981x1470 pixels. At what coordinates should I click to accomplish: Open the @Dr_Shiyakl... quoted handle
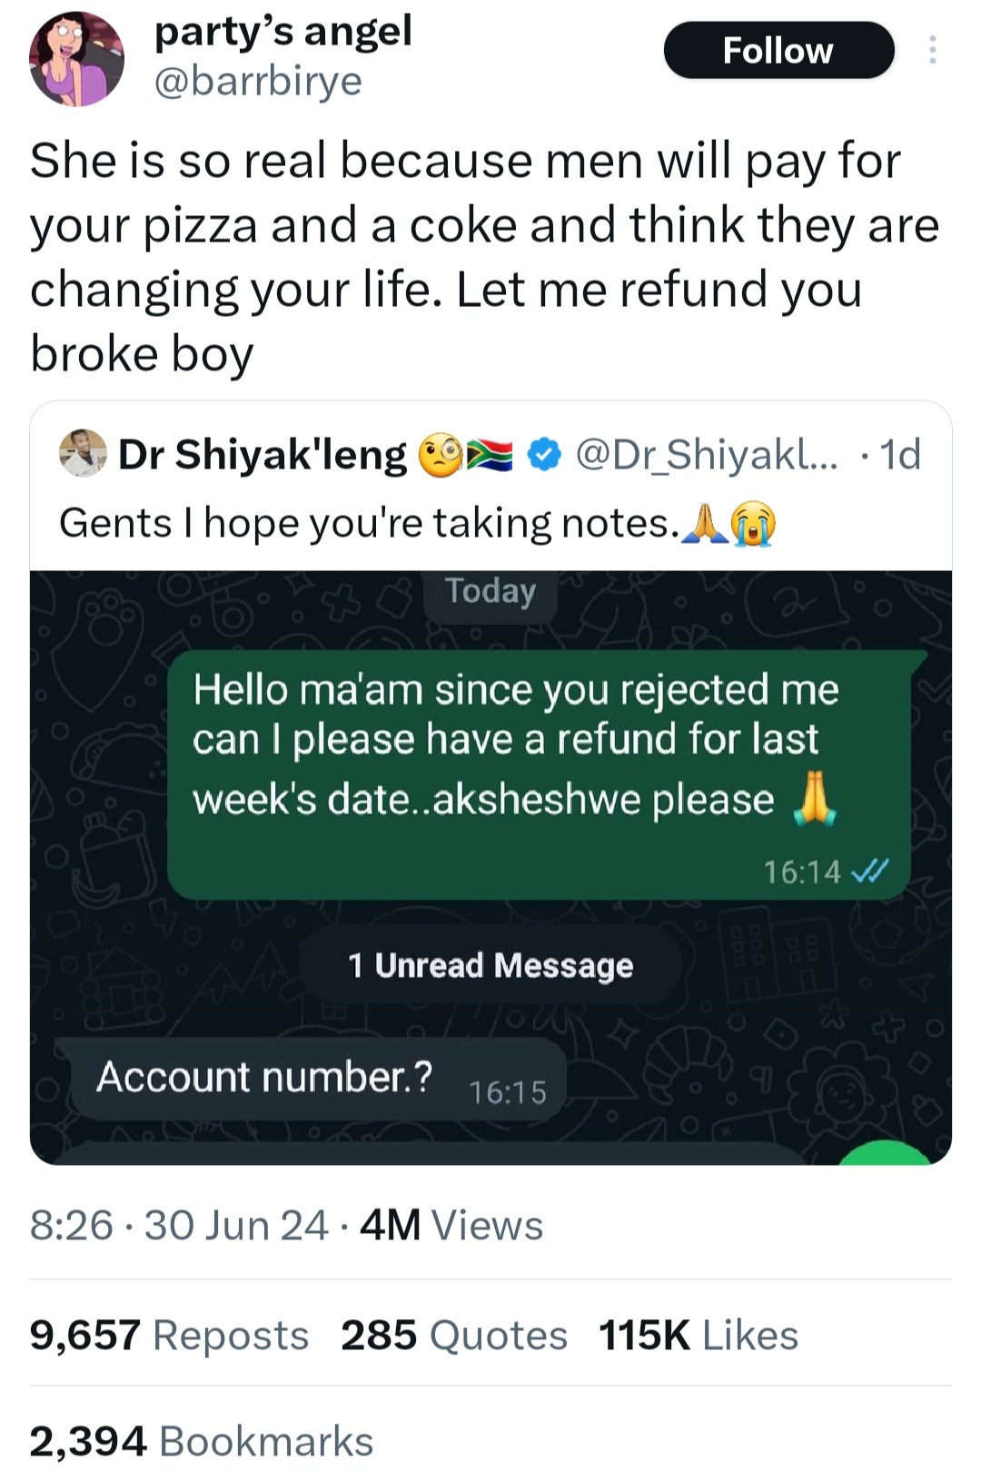point(708,455)
